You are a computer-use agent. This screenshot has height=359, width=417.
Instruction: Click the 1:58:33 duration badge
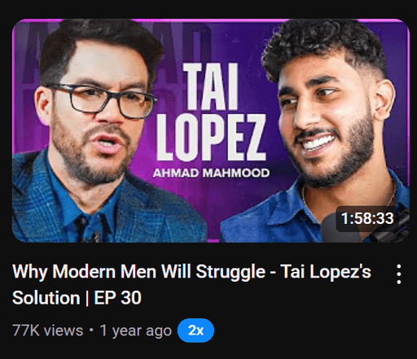click(367, 218)
